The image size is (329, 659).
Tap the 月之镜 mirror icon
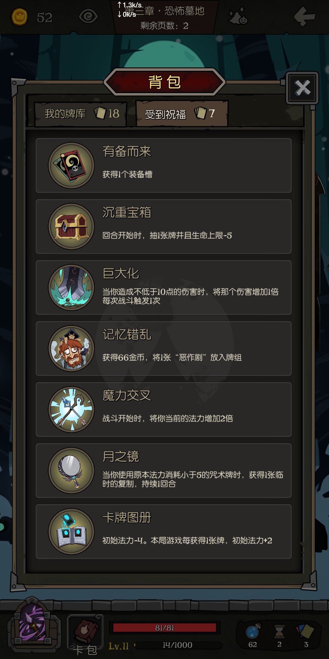coord(71,470)
